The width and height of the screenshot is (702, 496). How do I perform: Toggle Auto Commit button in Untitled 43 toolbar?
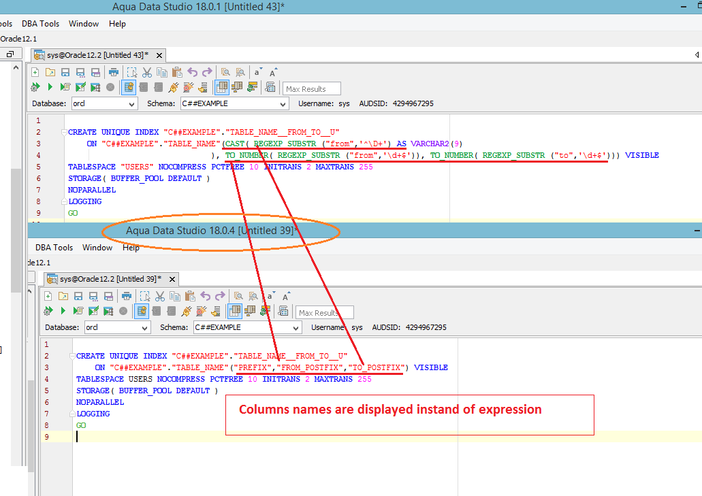pos(129,87)
